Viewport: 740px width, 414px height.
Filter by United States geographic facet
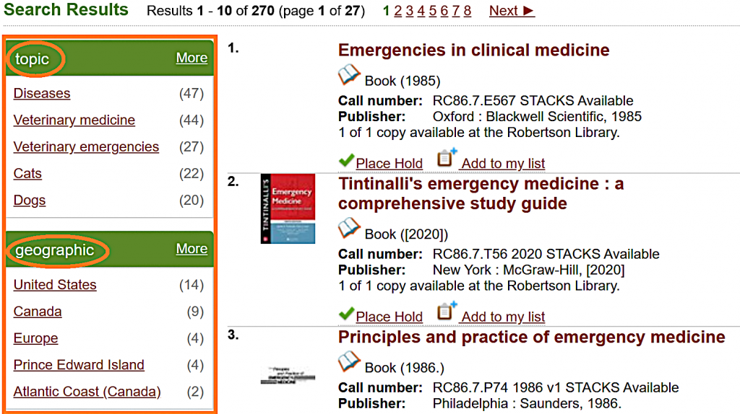[x=55, y=285]
